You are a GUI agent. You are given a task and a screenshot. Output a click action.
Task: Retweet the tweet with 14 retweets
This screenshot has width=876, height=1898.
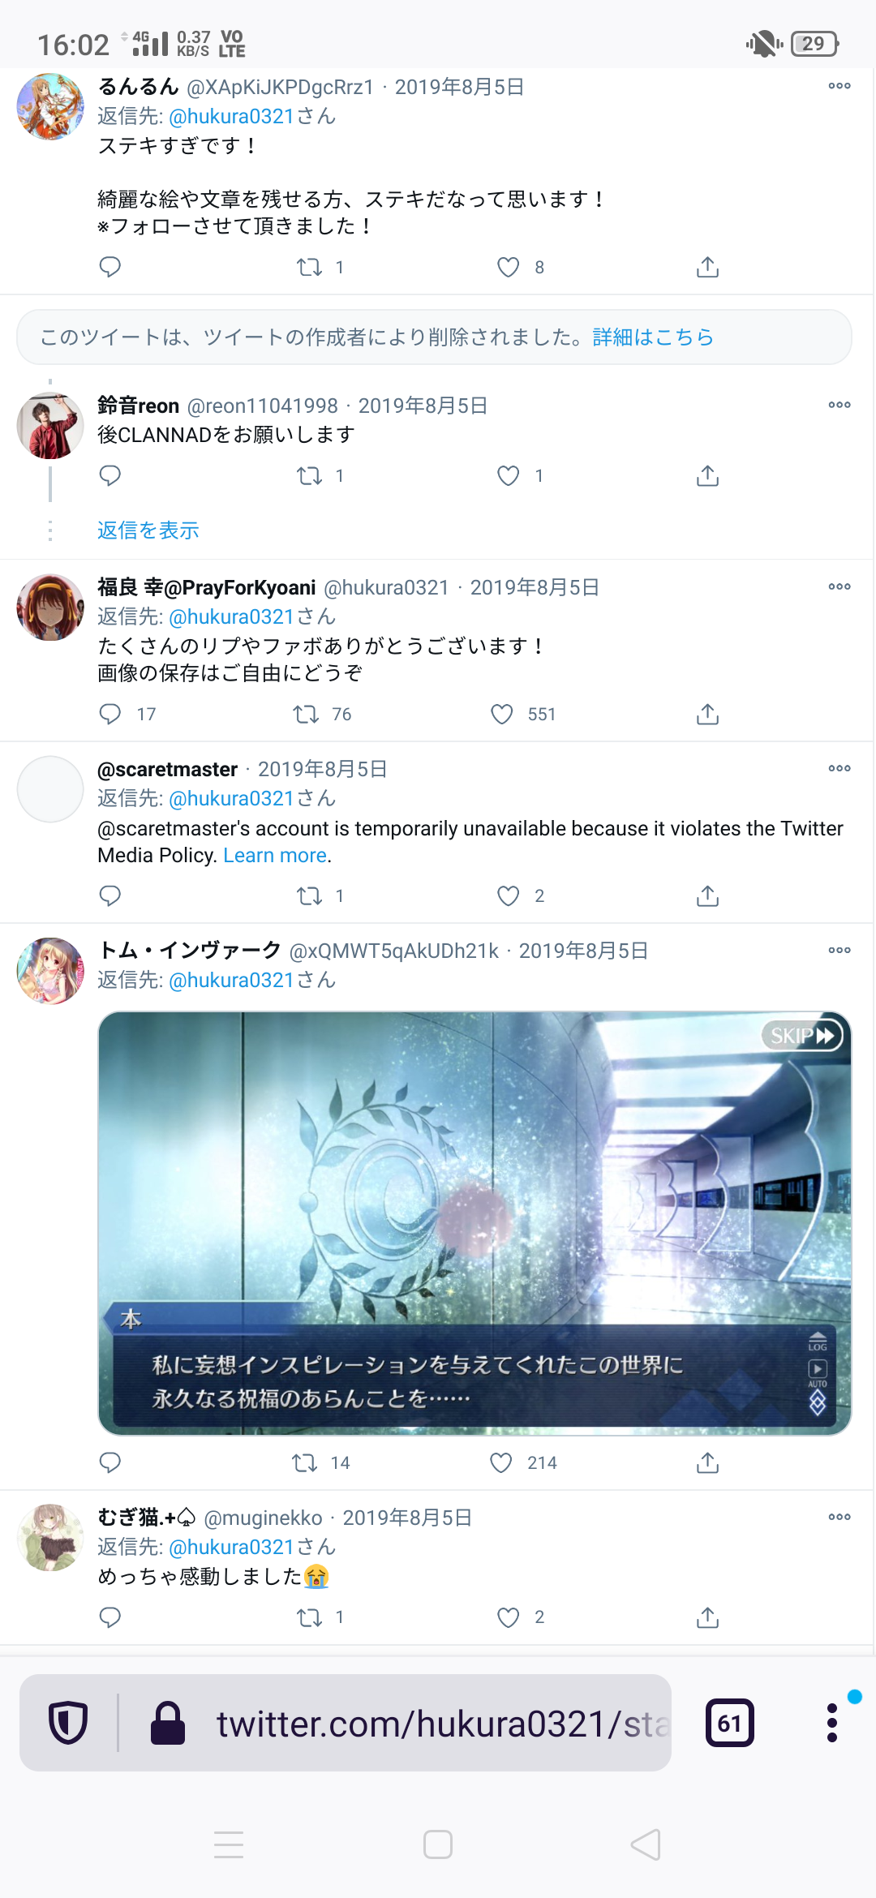coord(304,1462)
